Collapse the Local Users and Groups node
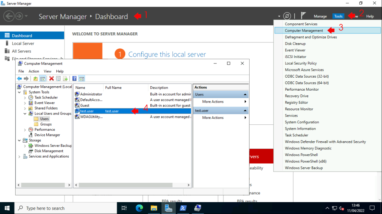382x214 pixels. coord(26,113)
